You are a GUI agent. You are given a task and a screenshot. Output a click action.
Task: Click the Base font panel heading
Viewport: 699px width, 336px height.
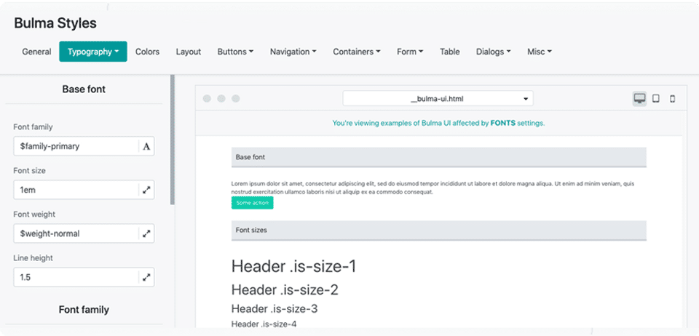pyautogui.click(x=84, y=89)
